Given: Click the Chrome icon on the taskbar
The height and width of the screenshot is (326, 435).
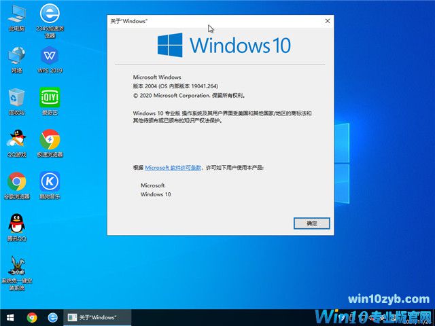Looking at the screenshot, I should [x=32, y=317].
